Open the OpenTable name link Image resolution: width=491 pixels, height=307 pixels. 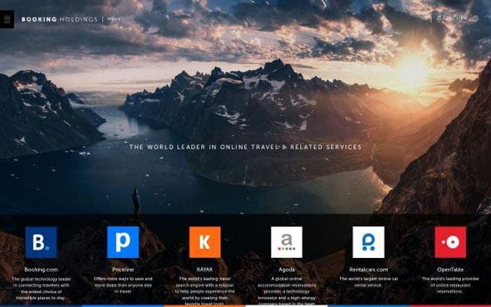pos(450,269)
